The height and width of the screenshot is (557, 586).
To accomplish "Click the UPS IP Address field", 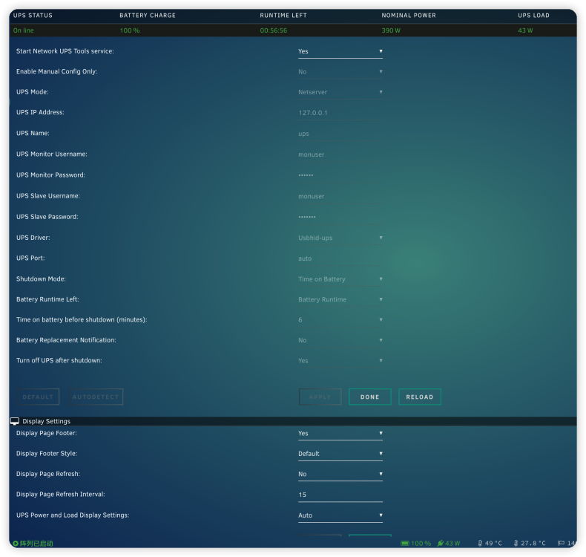I will click(x=340, y=113).
